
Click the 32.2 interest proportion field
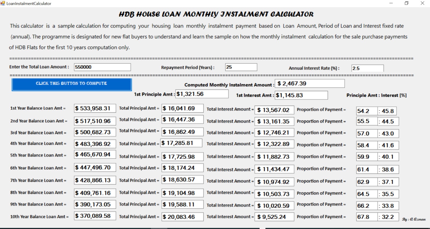click(388, 217)
